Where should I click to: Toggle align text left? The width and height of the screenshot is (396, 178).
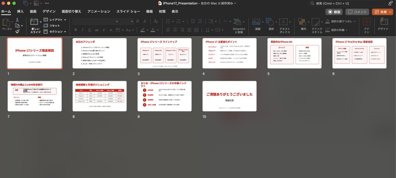coord(168,30)
